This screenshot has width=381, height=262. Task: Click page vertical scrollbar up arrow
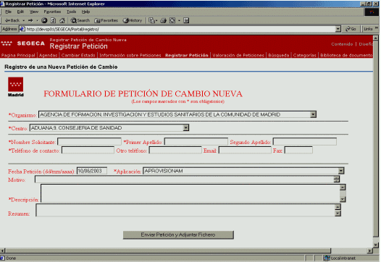tap(376, 38)
